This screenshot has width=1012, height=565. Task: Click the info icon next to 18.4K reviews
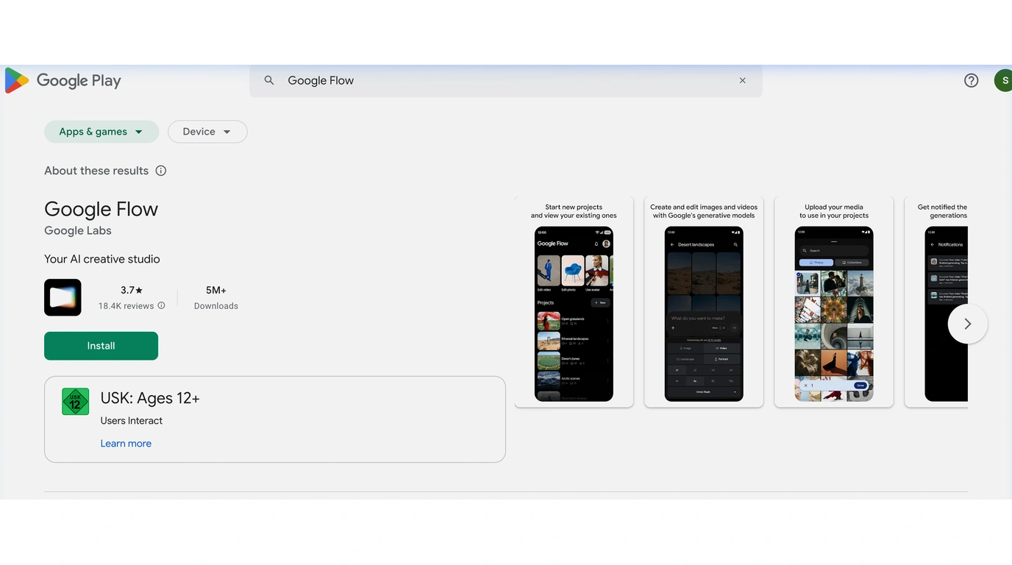coord(162,305)
